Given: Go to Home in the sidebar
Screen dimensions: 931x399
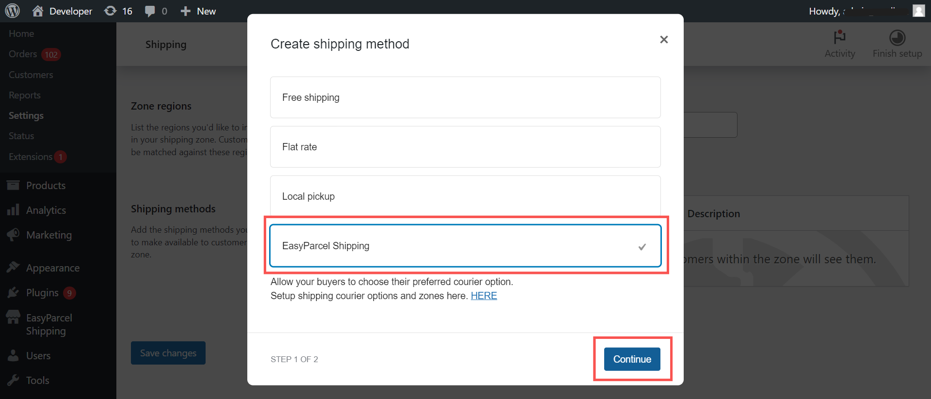Looking at the screenshot, I should click(21, 33).
